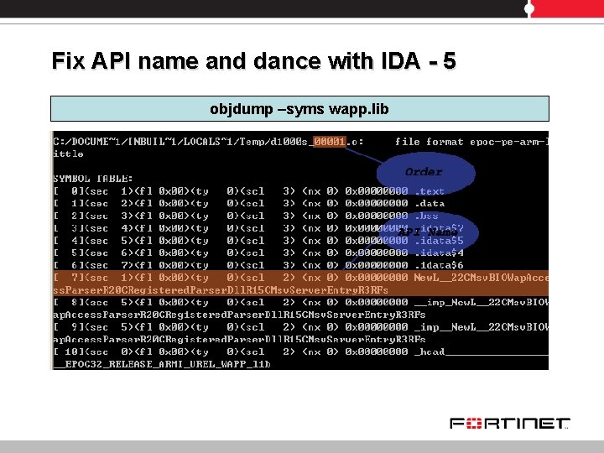This screenshot has height=453, width=604.
Task: Click the highlighted row 7 'NewL__22CMsvBIOWapAcce' symbol
Action: (300, 278)
